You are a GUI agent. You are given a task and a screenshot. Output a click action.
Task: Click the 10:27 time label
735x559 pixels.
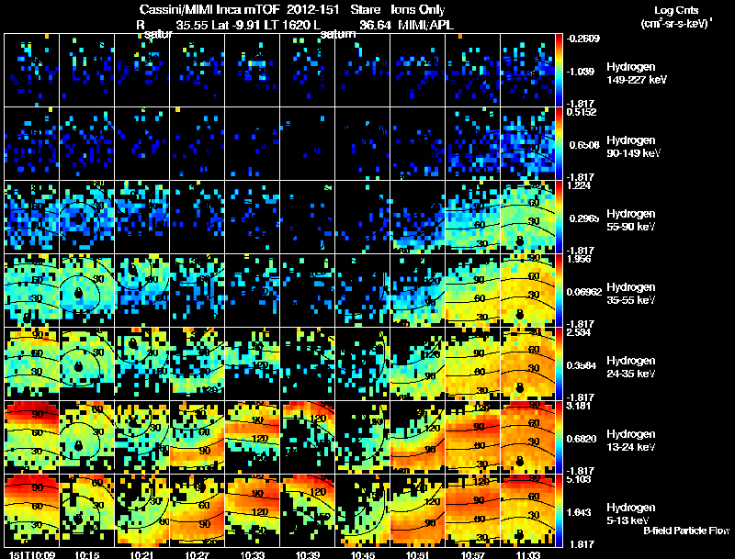(x=198, y=554)
